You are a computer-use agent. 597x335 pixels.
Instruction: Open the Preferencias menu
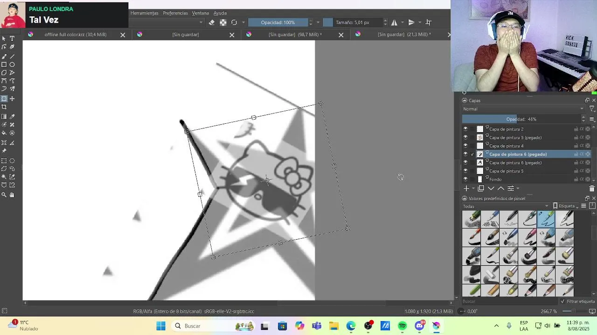pyautogui.click(x=175, y=13)
